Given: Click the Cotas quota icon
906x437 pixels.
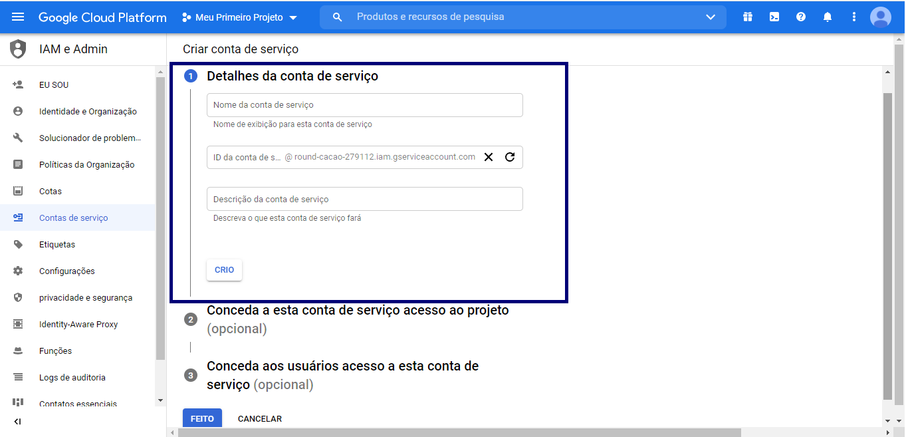Looking at the screenshot, I should pyautogui.click(x=18, y=191).
